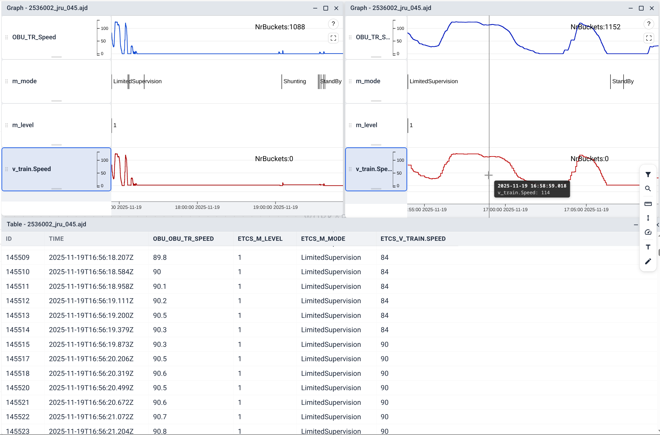Screen dimensions: 660x435
Task: Click LimitedSupervision label in right graph
Action: 434,81
